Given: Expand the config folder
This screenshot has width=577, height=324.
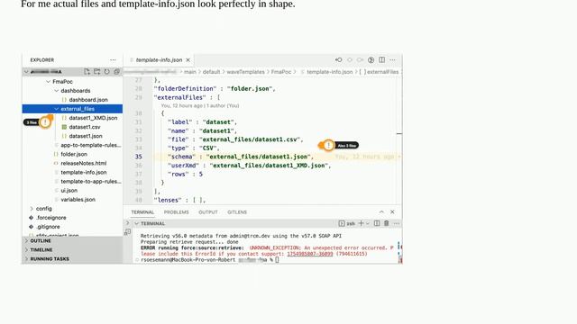Looking at the screenshot, I should click(x=32, y=209).
